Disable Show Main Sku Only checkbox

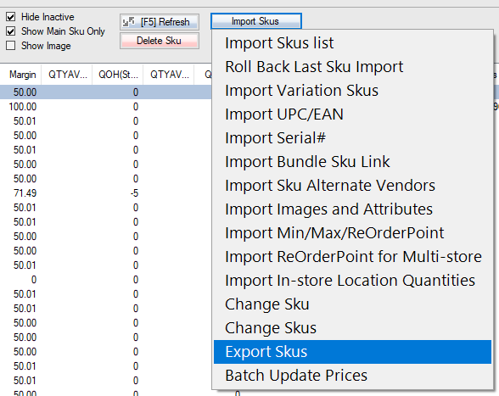pos(10,31)
